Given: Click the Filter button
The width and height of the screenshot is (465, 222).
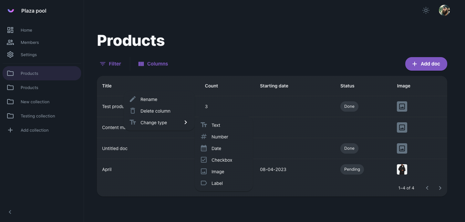Looking at the screenshot, I should (x=110, y=64).
